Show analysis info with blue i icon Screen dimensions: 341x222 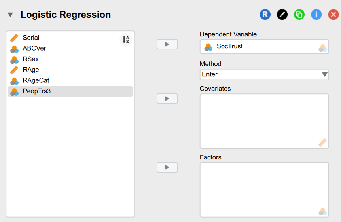point(316,15)
